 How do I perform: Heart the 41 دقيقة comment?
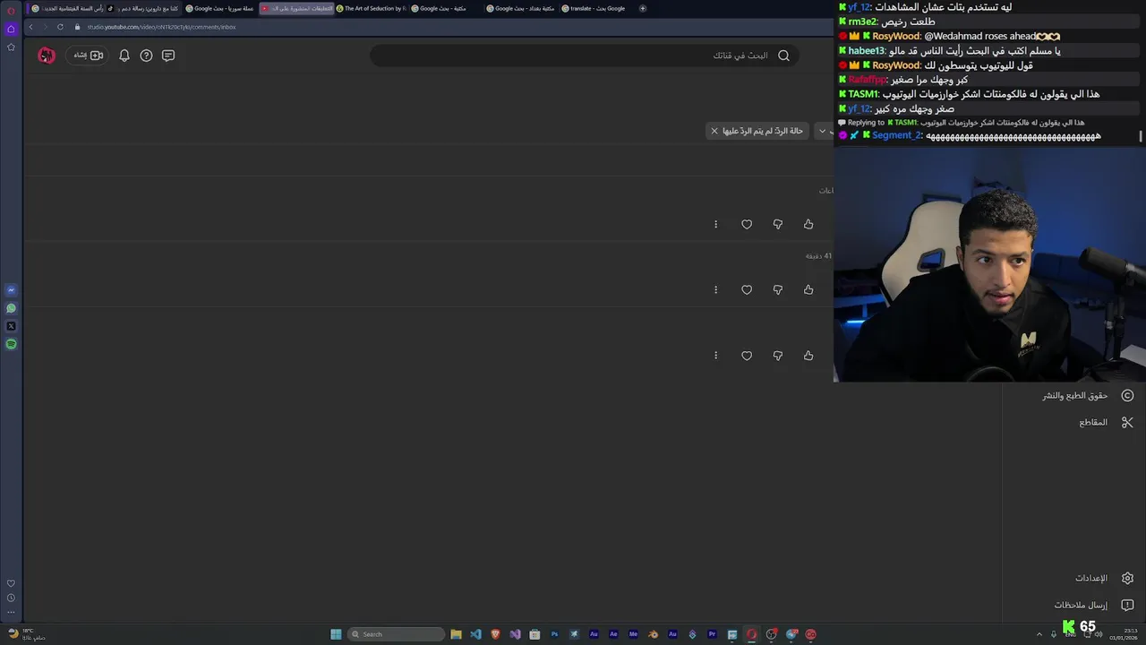[x=747, y=289]
